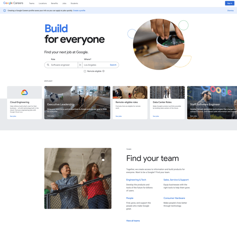Image resolution: width=237 pixels, height=239 pixels.
Task: Open the Cloud Engineering card title
Action: click(x=20, y=102)
